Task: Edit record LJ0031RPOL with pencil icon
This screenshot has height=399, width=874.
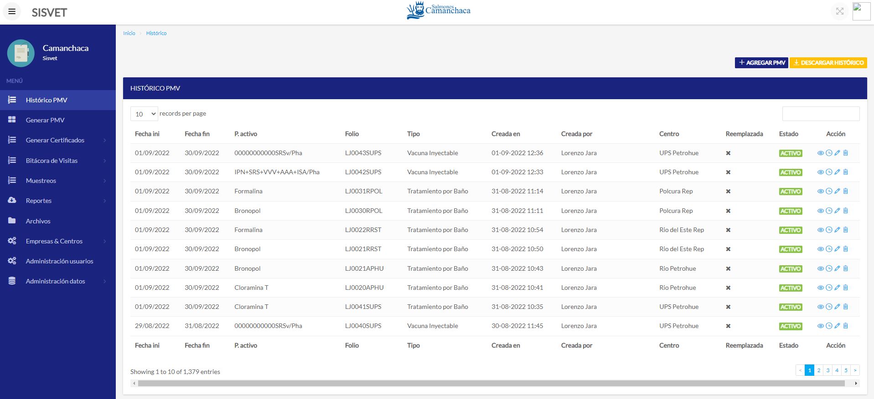Action: click(x=837, y=192)
